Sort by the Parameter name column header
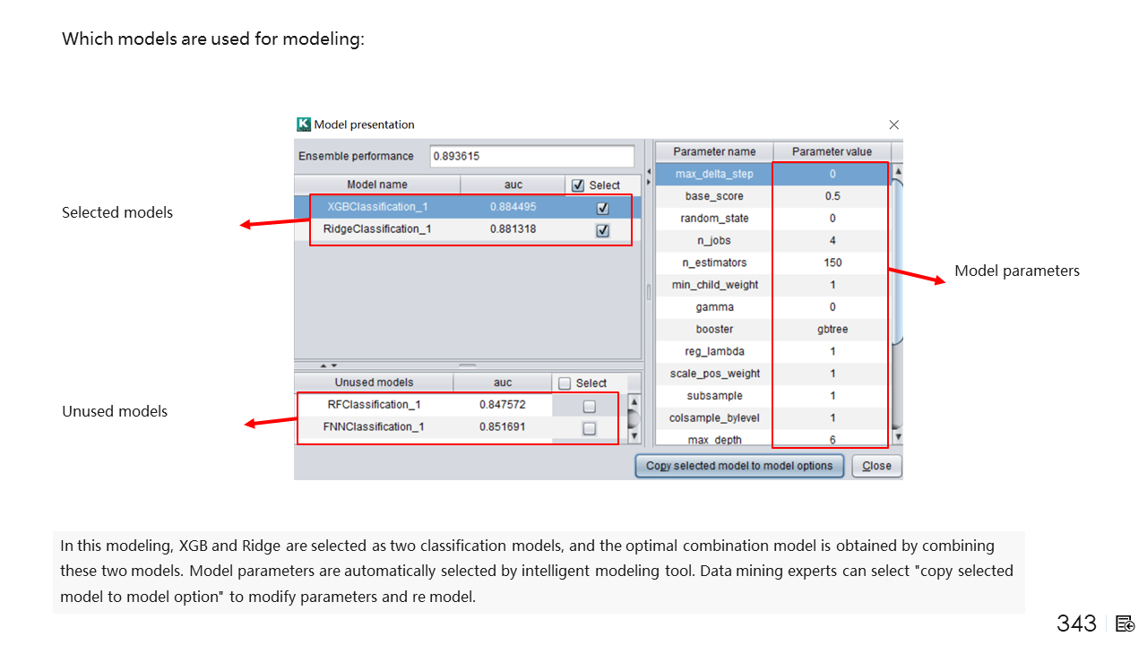 tap(714, 151)
